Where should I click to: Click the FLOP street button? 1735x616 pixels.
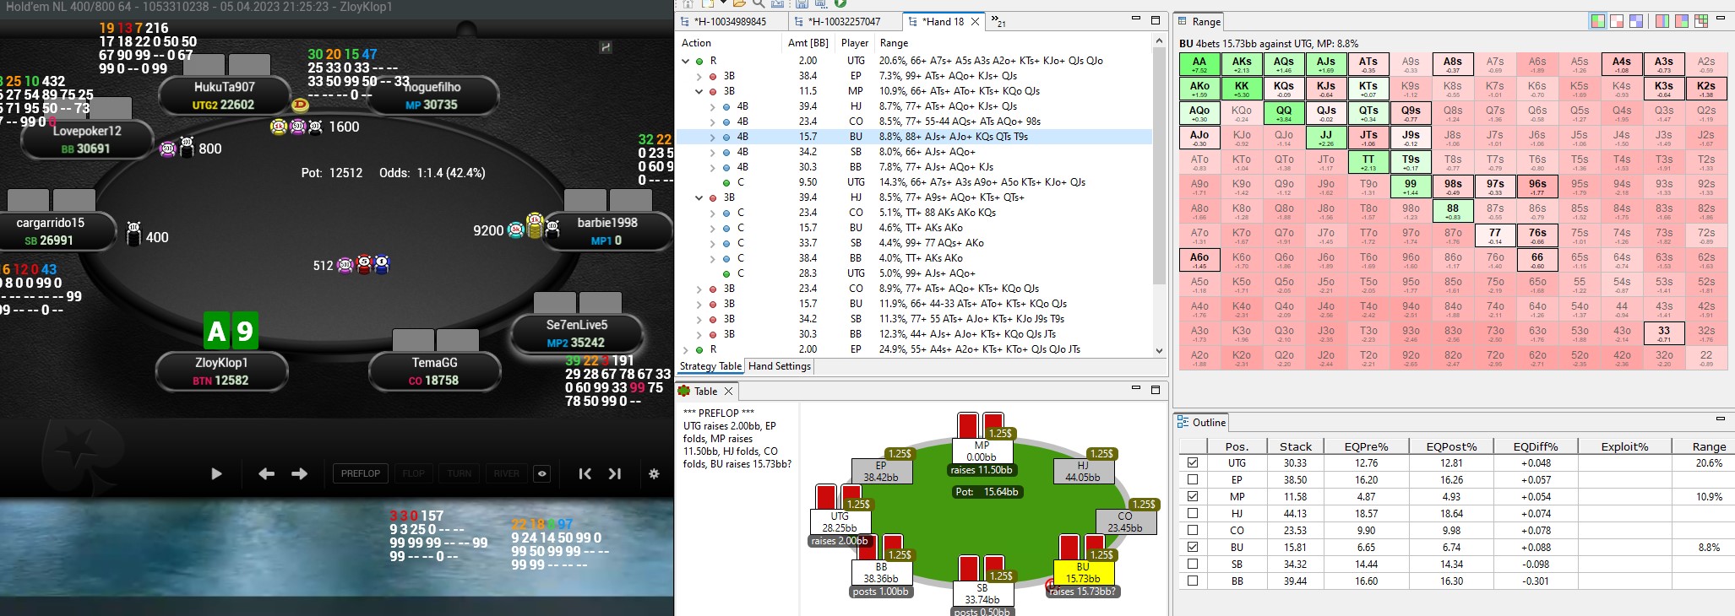point(414,473)
